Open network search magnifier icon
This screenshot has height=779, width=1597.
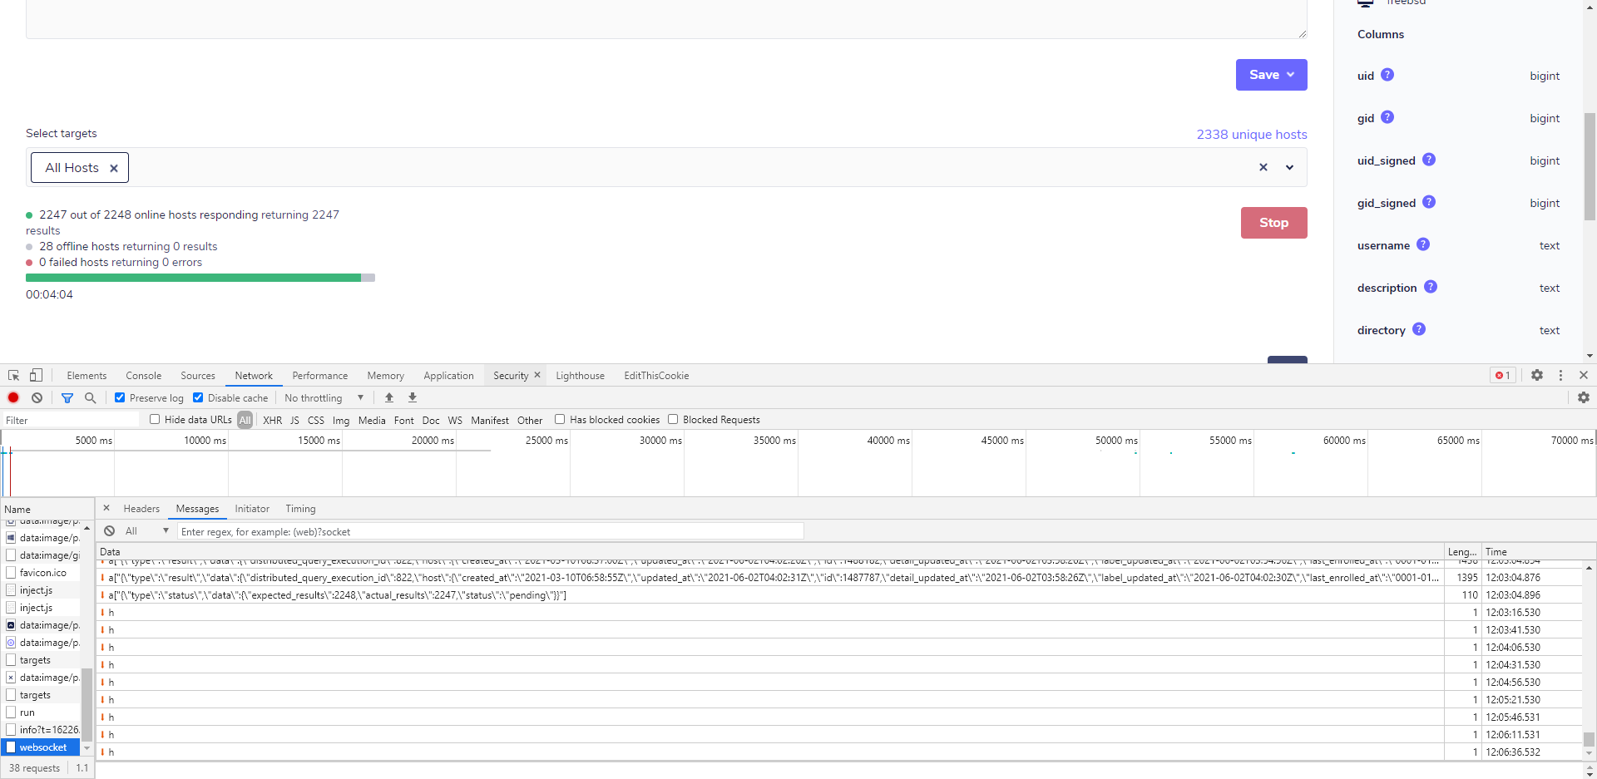click(x=91, y=398)
